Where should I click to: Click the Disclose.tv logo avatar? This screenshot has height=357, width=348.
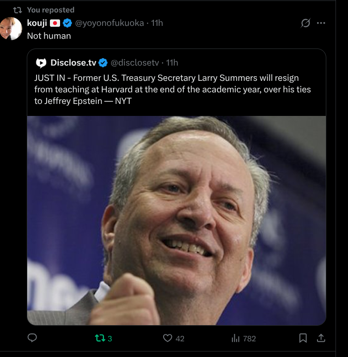41,62
